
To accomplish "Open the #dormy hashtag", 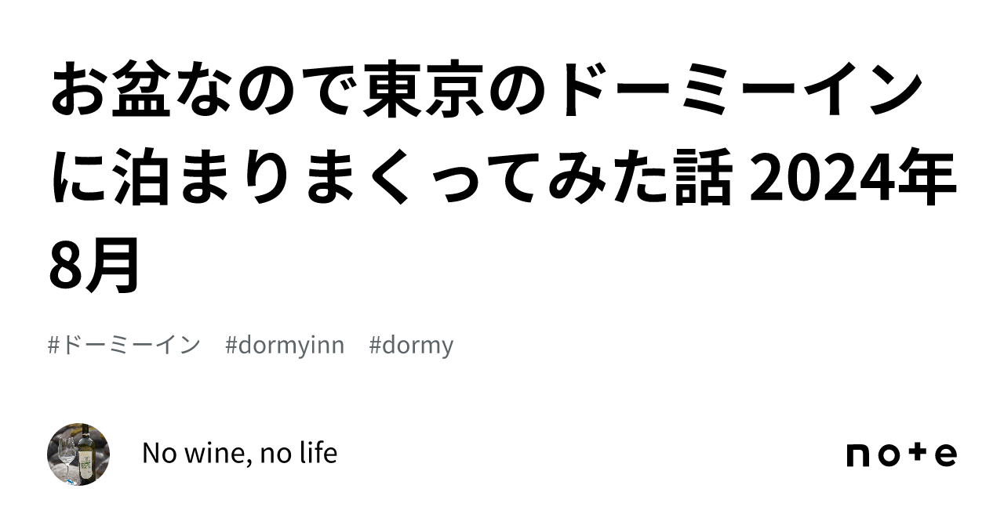I will tap(411, 345).
